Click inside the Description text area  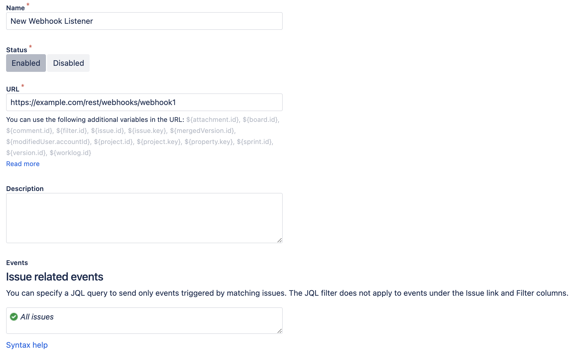pyautogui.click(x=144, y=218)
